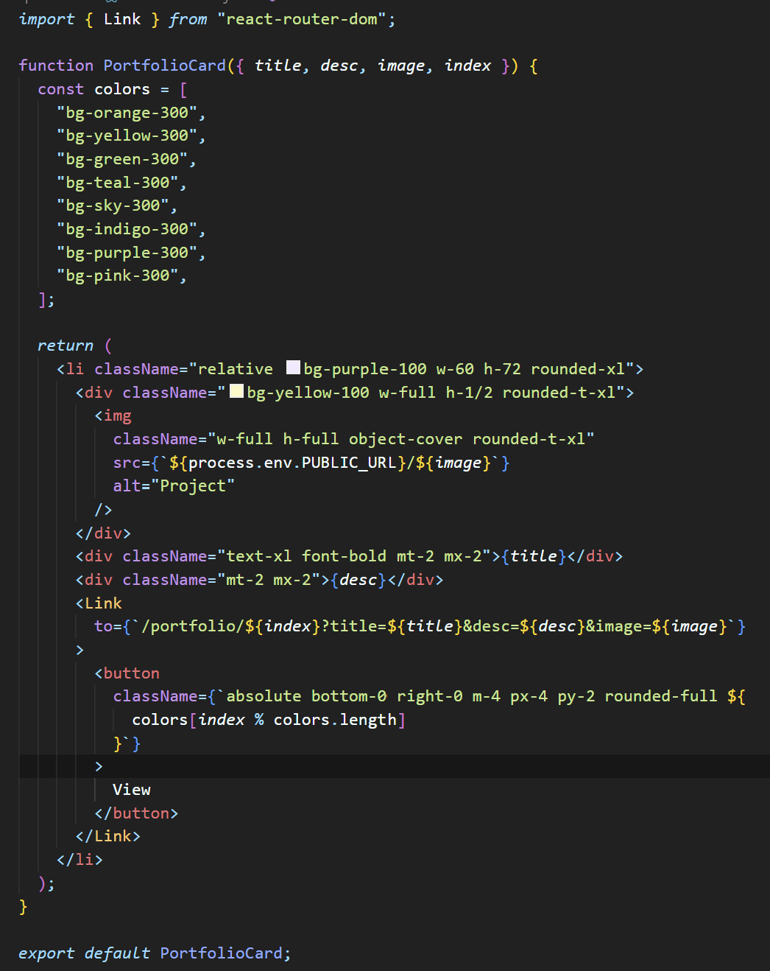Click colors.length in the expression

coord(335,720)
